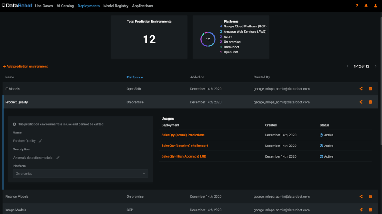Viewport: 382px width, 214px height.
Task: Click the Usages Deployment column header
Action: pyautogui.click(x=170, y=125)
